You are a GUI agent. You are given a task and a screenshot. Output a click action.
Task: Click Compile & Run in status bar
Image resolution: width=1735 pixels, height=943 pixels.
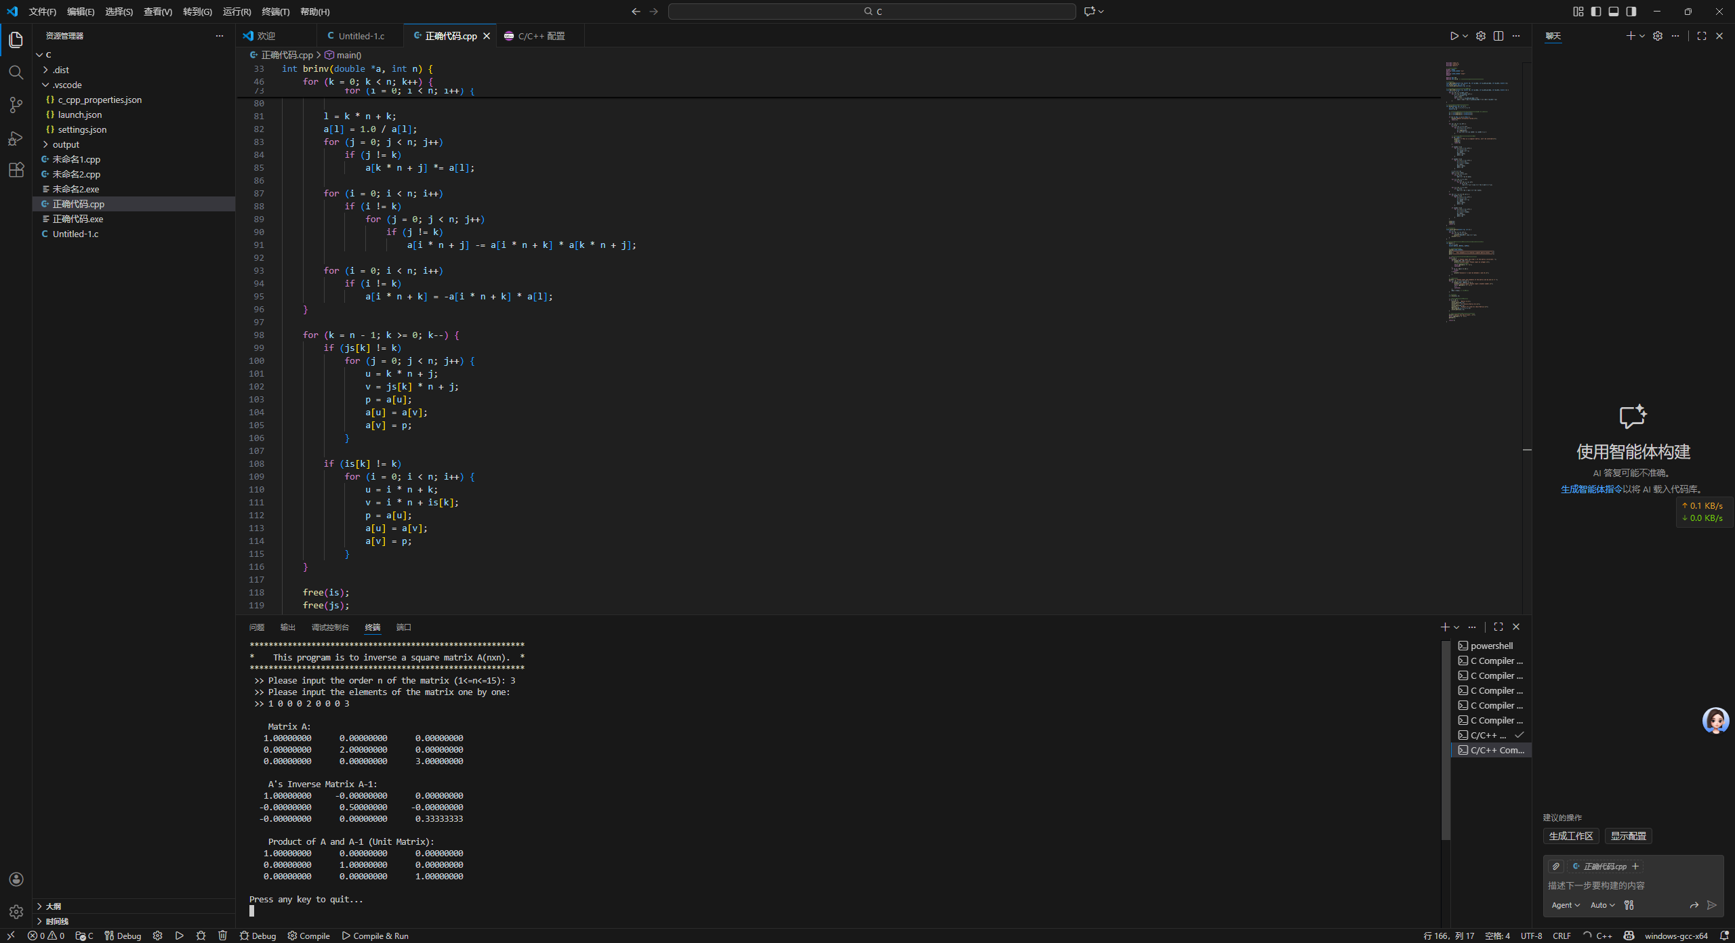pyautogui.click(x=375, y=936)
